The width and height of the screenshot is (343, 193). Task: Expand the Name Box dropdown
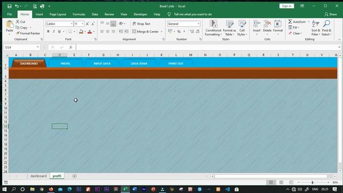click(38, 47)
